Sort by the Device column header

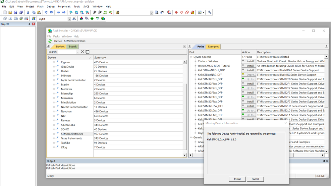click(70, 57)
